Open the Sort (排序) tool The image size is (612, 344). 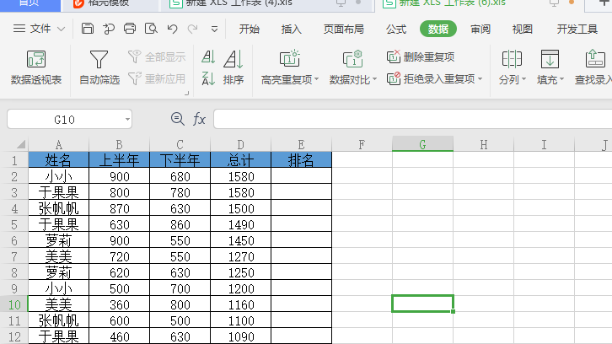(234, 67)
